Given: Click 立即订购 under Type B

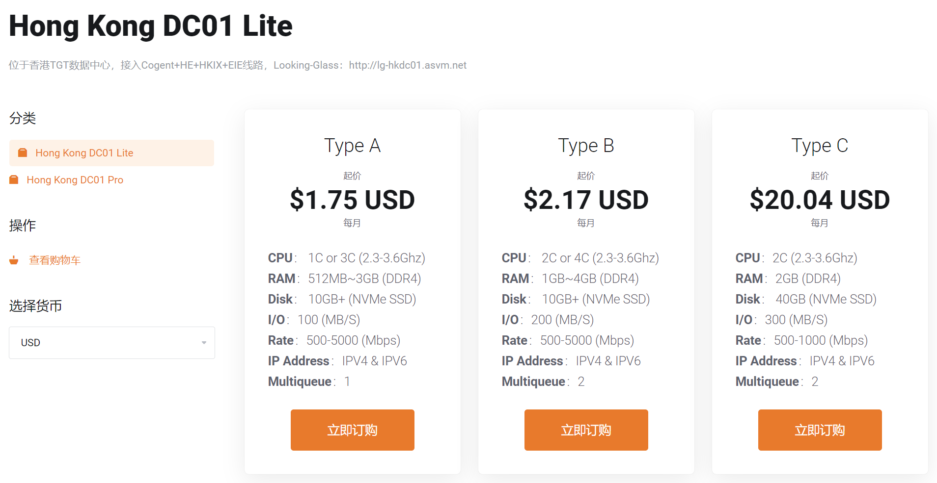Looking at the screenshot, I should pyautogui.click(x=586, y=430).
